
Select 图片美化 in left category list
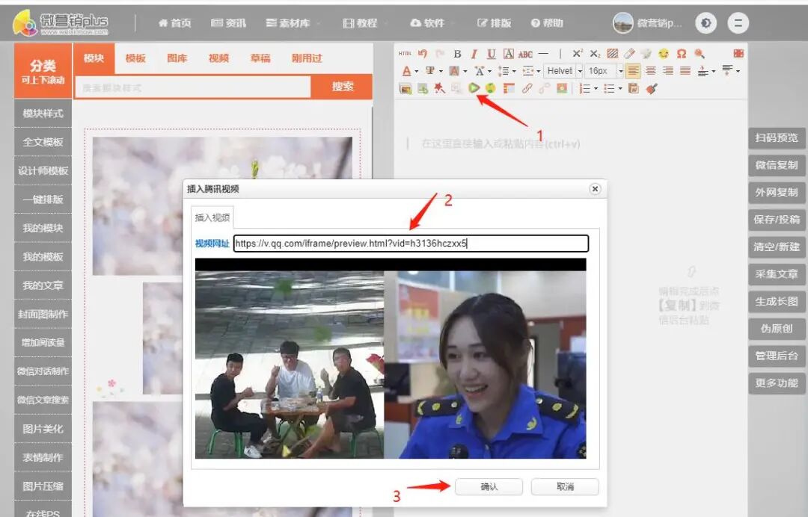pyautogui.click(x=43, y=429)
